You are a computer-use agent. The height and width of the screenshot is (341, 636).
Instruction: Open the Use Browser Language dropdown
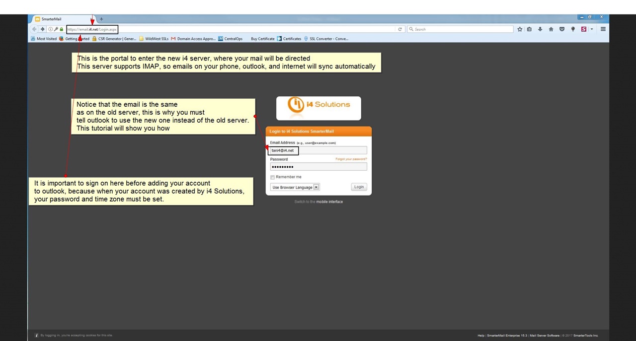[x=295, y=187]
